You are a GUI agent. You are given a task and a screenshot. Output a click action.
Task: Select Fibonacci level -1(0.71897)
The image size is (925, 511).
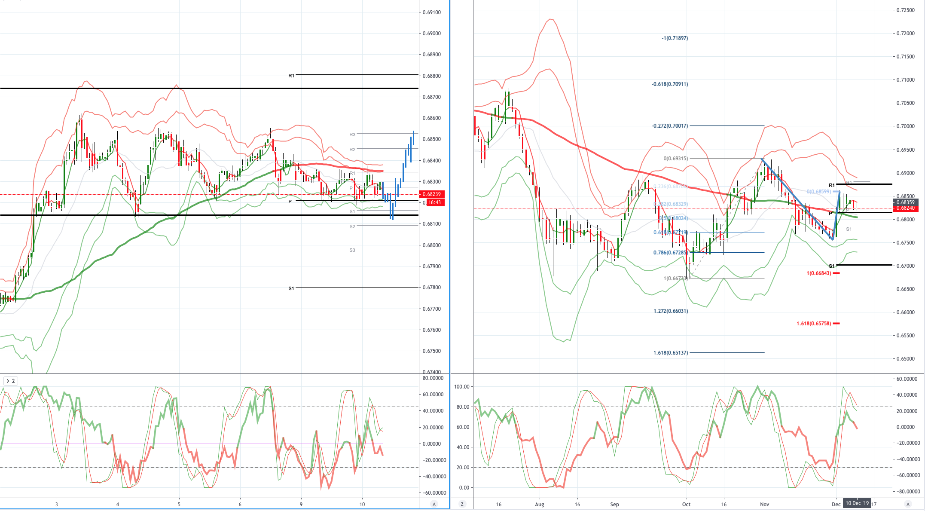(675, 38)
